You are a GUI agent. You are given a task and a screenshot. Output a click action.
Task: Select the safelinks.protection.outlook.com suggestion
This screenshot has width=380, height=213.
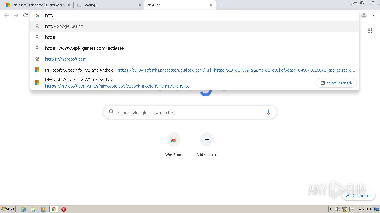point(195,70)
